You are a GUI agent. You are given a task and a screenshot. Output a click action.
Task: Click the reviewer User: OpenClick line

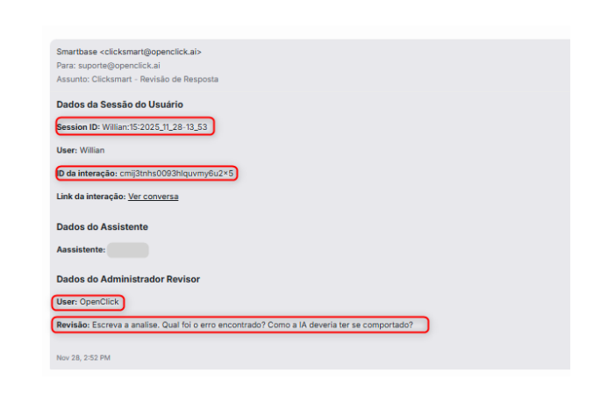pyautogui.click(x=88, y=302)
